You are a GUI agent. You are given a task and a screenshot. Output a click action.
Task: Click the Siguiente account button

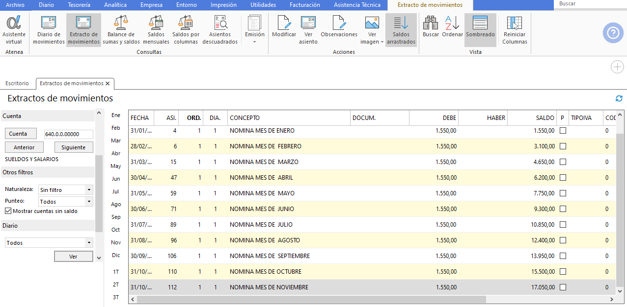pos(74,147)
